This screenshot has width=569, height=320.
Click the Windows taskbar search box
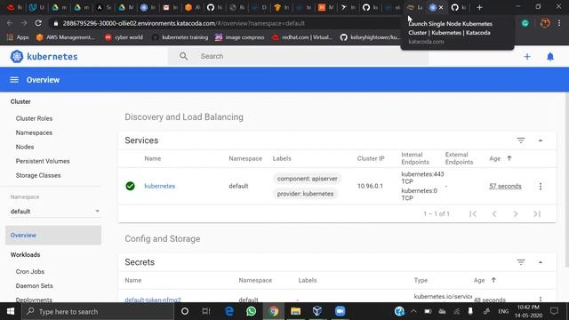(98, 311)
